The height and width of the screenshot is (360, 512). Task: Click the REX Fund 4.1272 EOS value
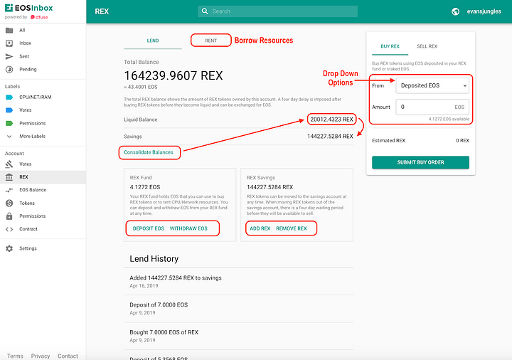[x=145, y=187]
